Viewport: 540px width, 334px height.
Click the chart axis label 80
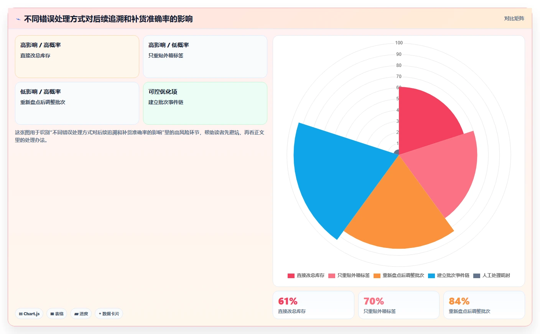pos(399,65)
